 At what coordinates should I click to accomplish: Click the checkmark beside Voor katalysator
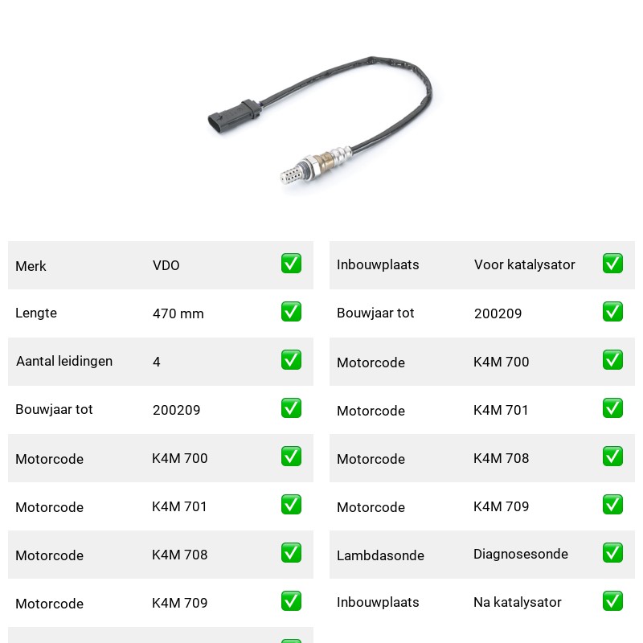click(x=612, y=264)
